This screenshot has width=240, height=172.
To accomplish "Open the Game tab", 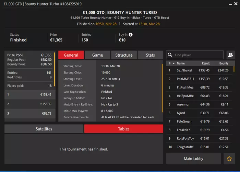I will [x=97, y=55].
